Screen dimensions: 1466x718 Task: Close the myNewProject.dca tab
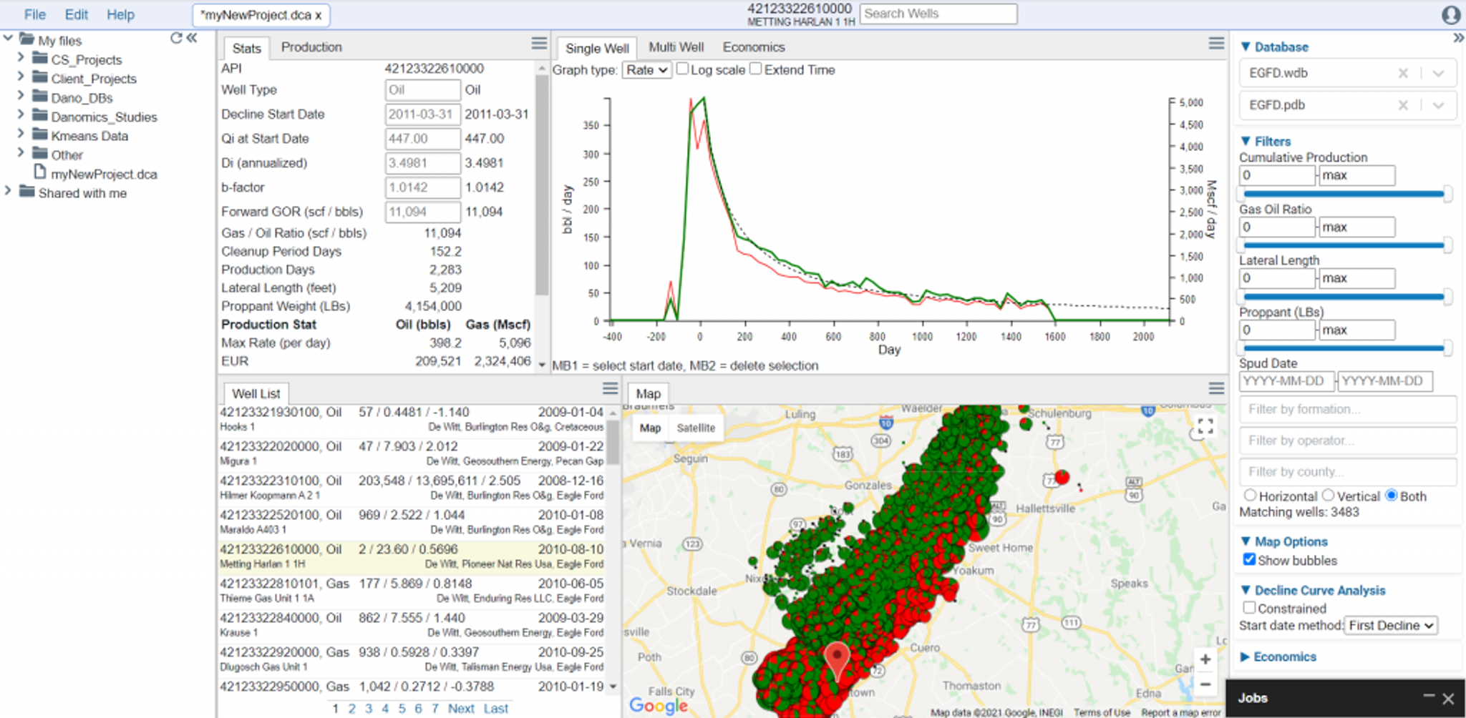pos(319,15)
